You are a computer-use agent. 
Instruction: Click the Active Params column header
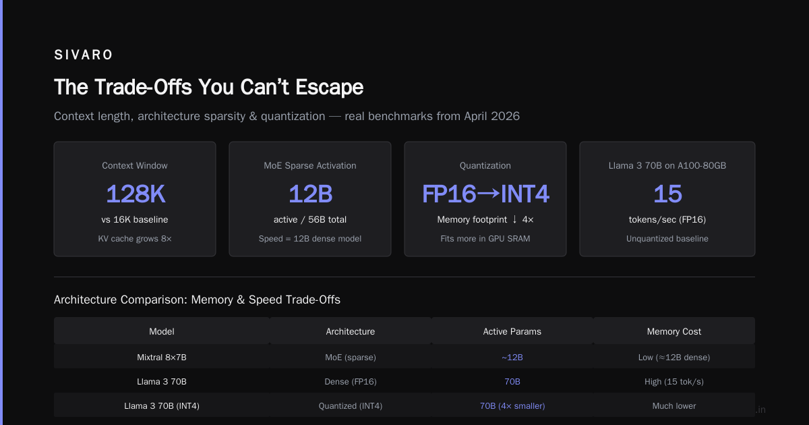(x=512, y=331)
